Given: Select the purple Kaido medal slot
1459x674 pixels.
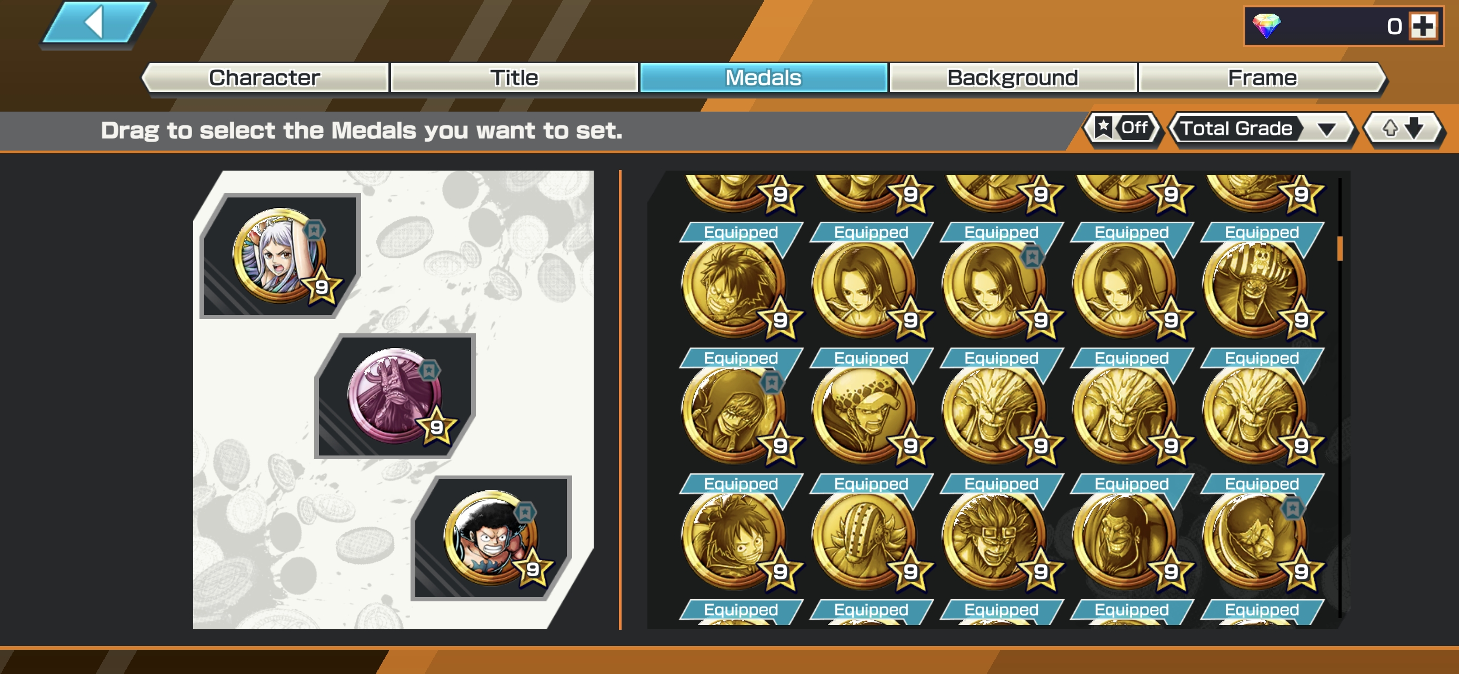Looking at the screenshot, I should coord(395,395).
